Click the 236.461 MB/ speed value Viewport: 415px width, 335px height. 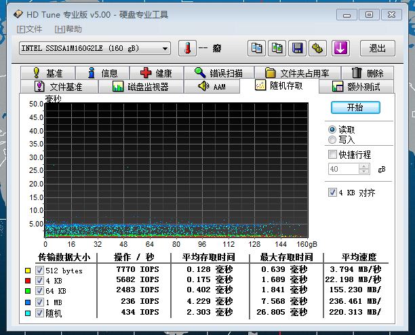pos(355,301)
